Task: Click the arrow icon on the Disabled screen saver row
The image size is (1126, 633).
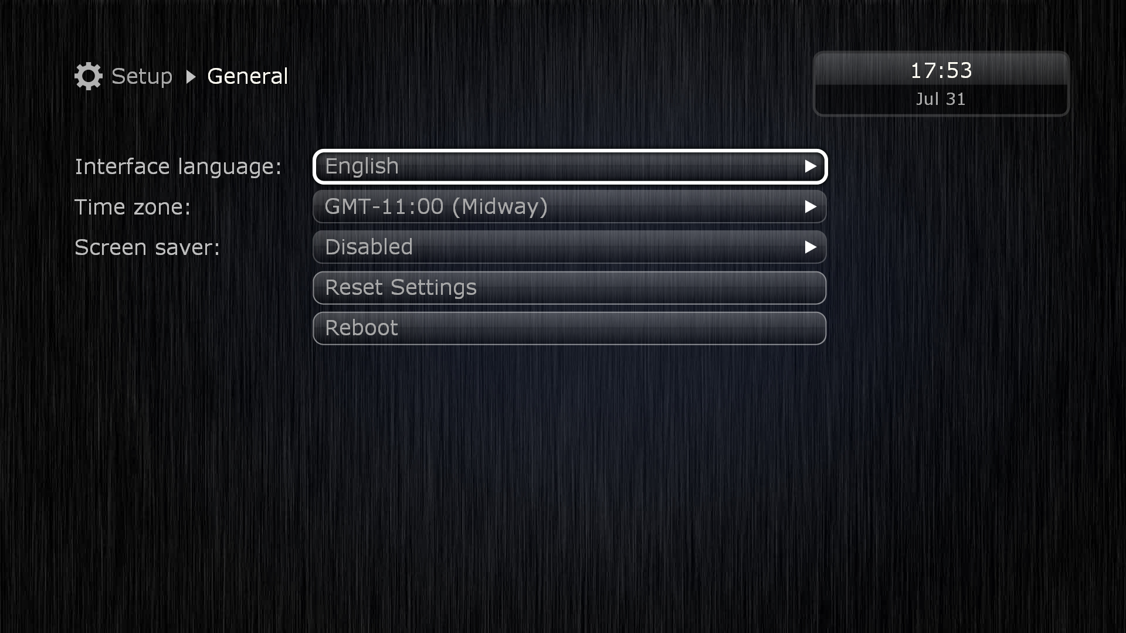Action: click(x=810, y=247)
